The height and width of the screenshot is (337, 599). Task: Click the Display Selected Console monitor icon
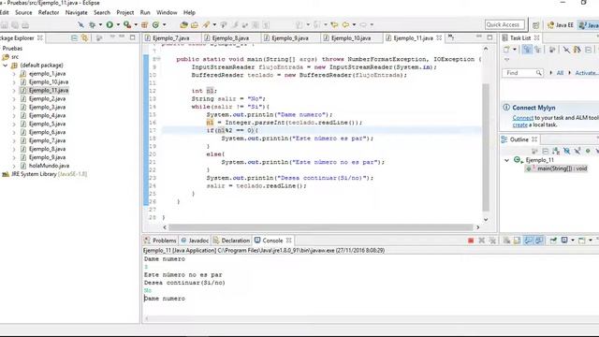(564, 241)
